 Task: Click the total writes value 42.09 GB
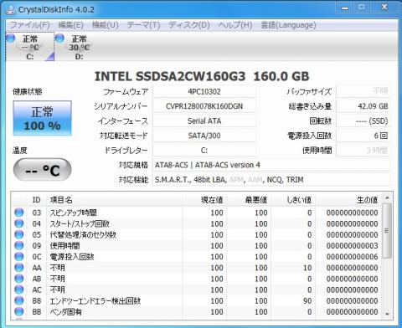point(363,106)
